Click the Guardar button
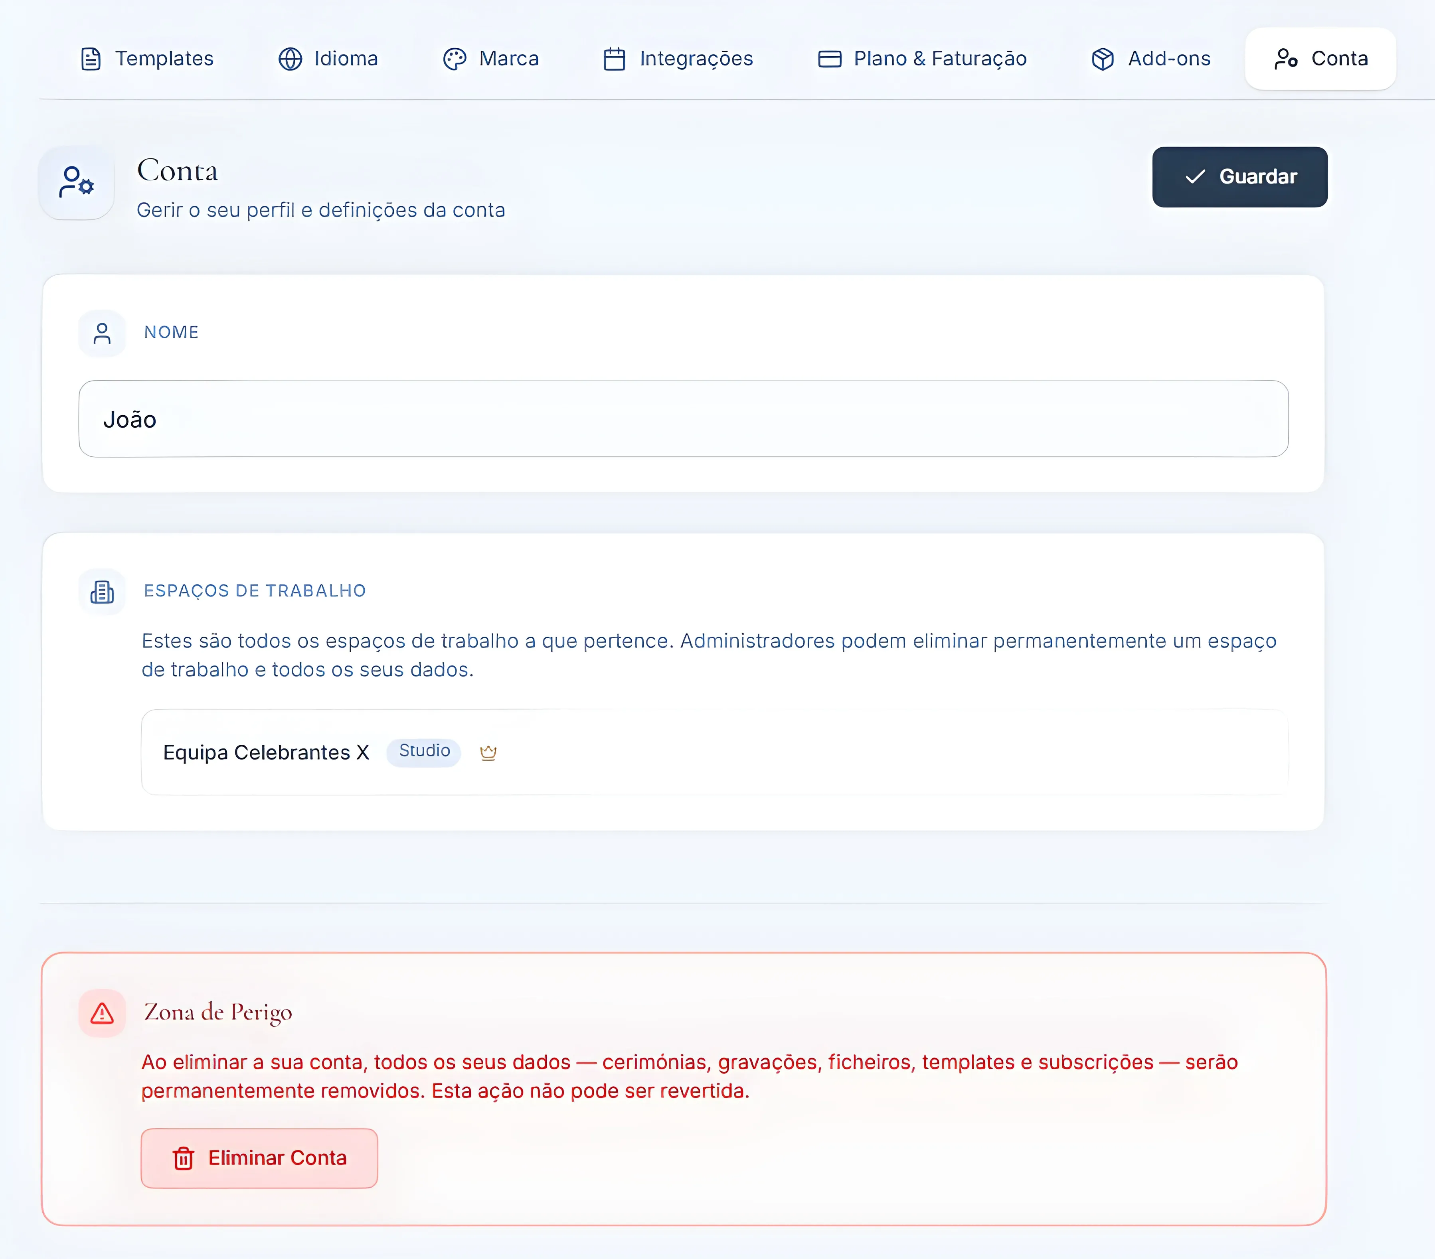 point(1240,177)
